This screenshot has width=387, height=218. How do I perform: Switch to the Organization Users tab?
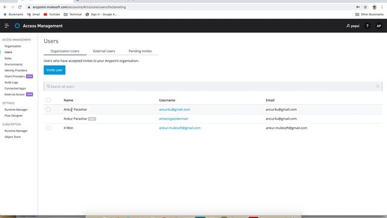[x=65, y=51]
